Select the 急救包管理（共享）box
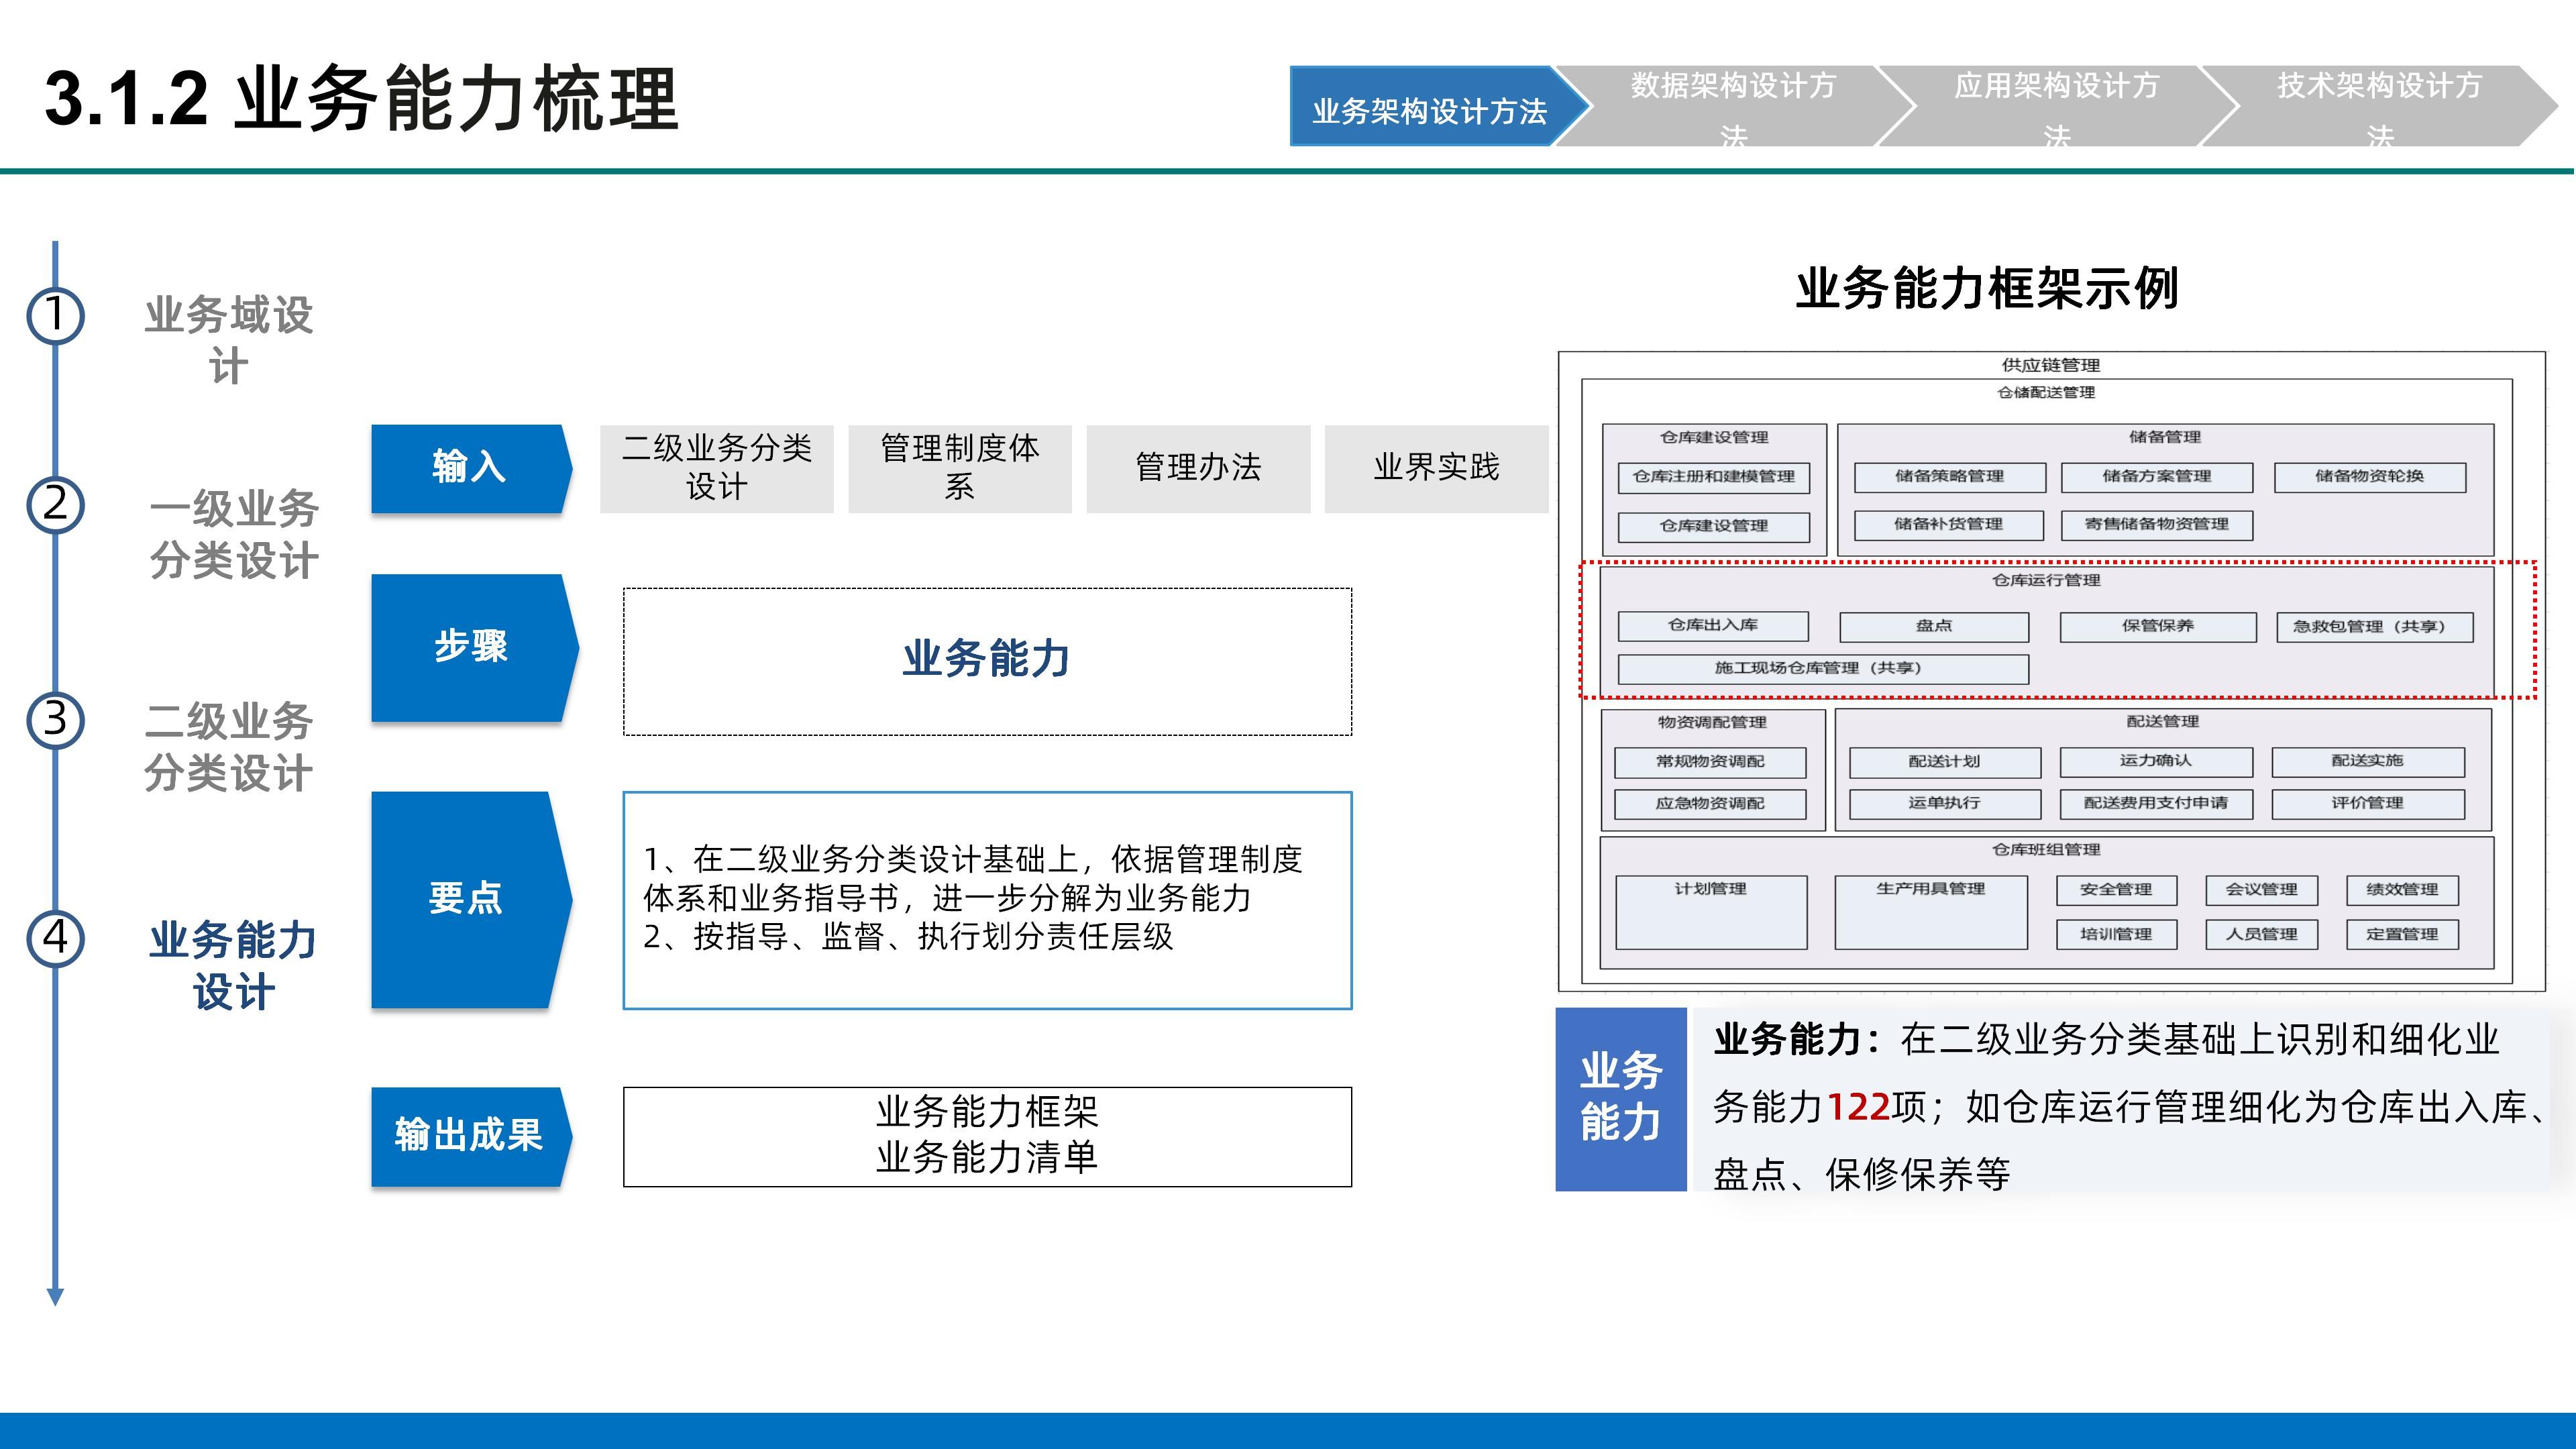Image resolution: width=2576 pixels, height=1449 pixels. pyautogui.click(x=2375, y=627)
